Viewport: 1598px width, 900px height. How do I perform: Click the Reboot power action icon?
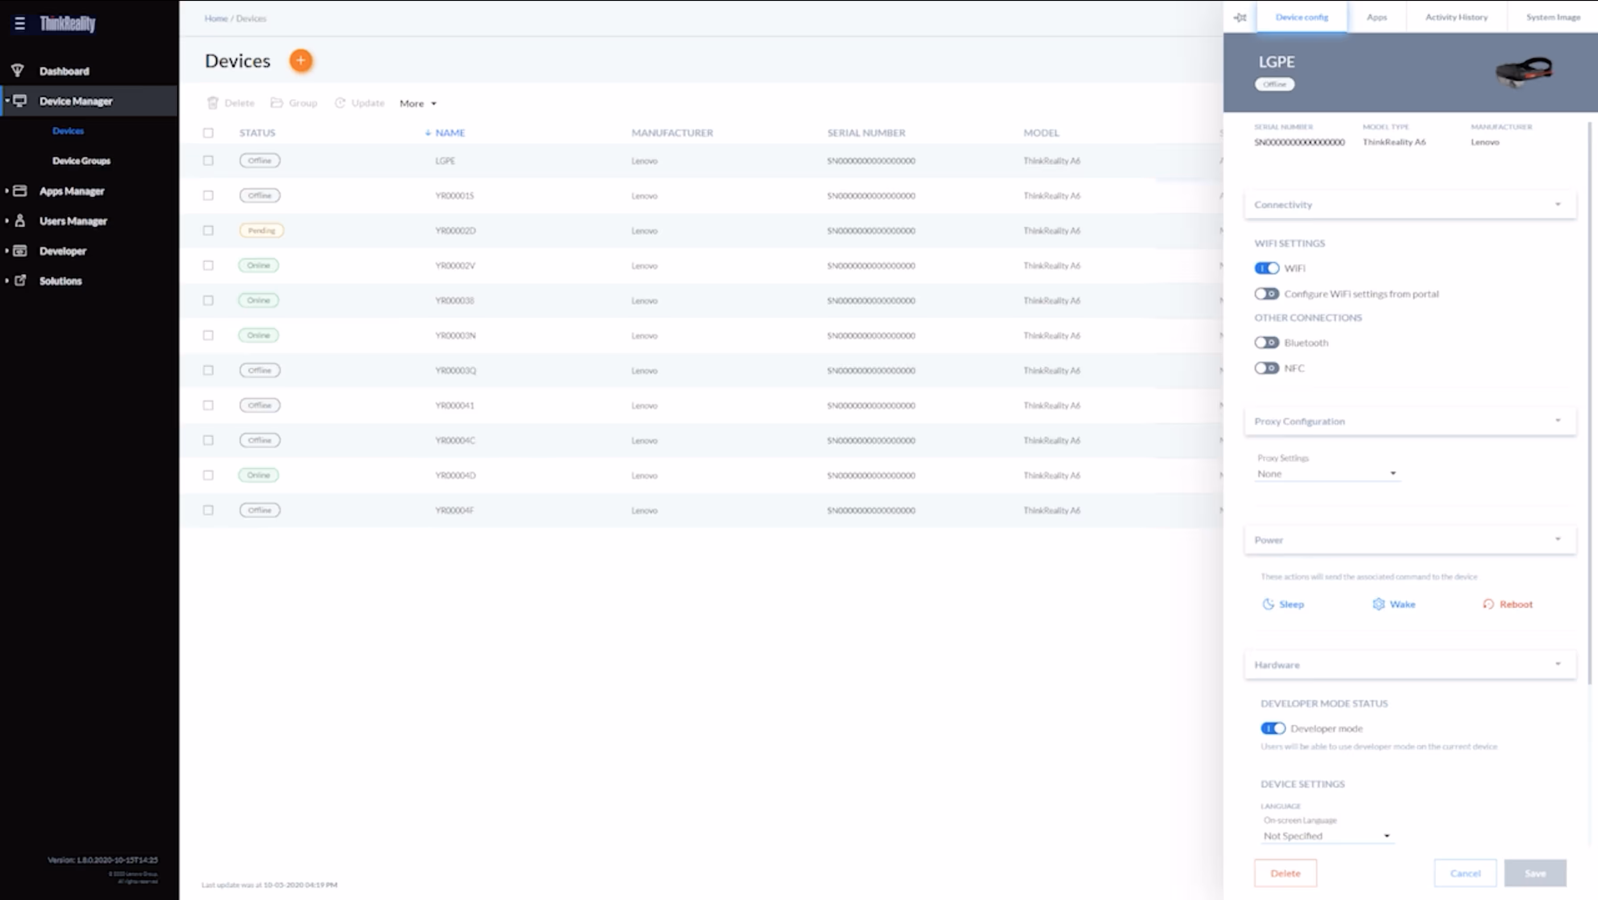coord(1488,604)
